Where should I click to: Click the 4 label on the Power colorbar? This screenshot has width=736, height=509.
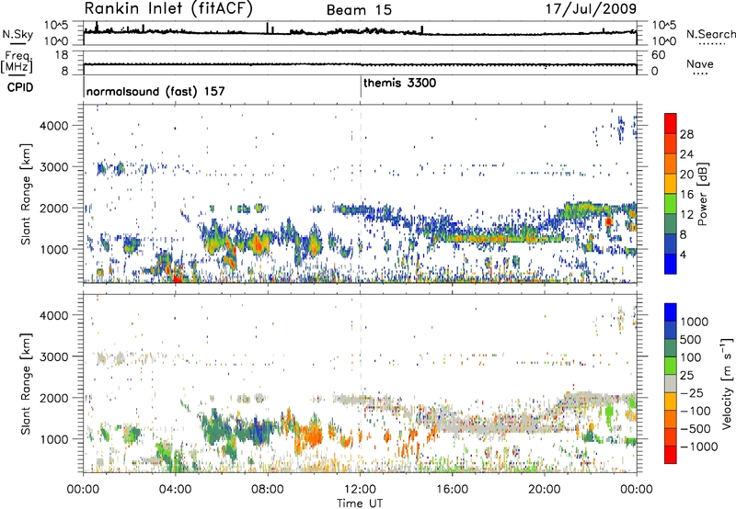(x=684, y=254)
